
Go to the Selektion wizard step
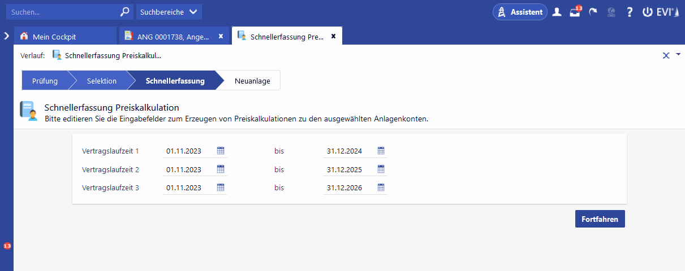pos(101,81)
